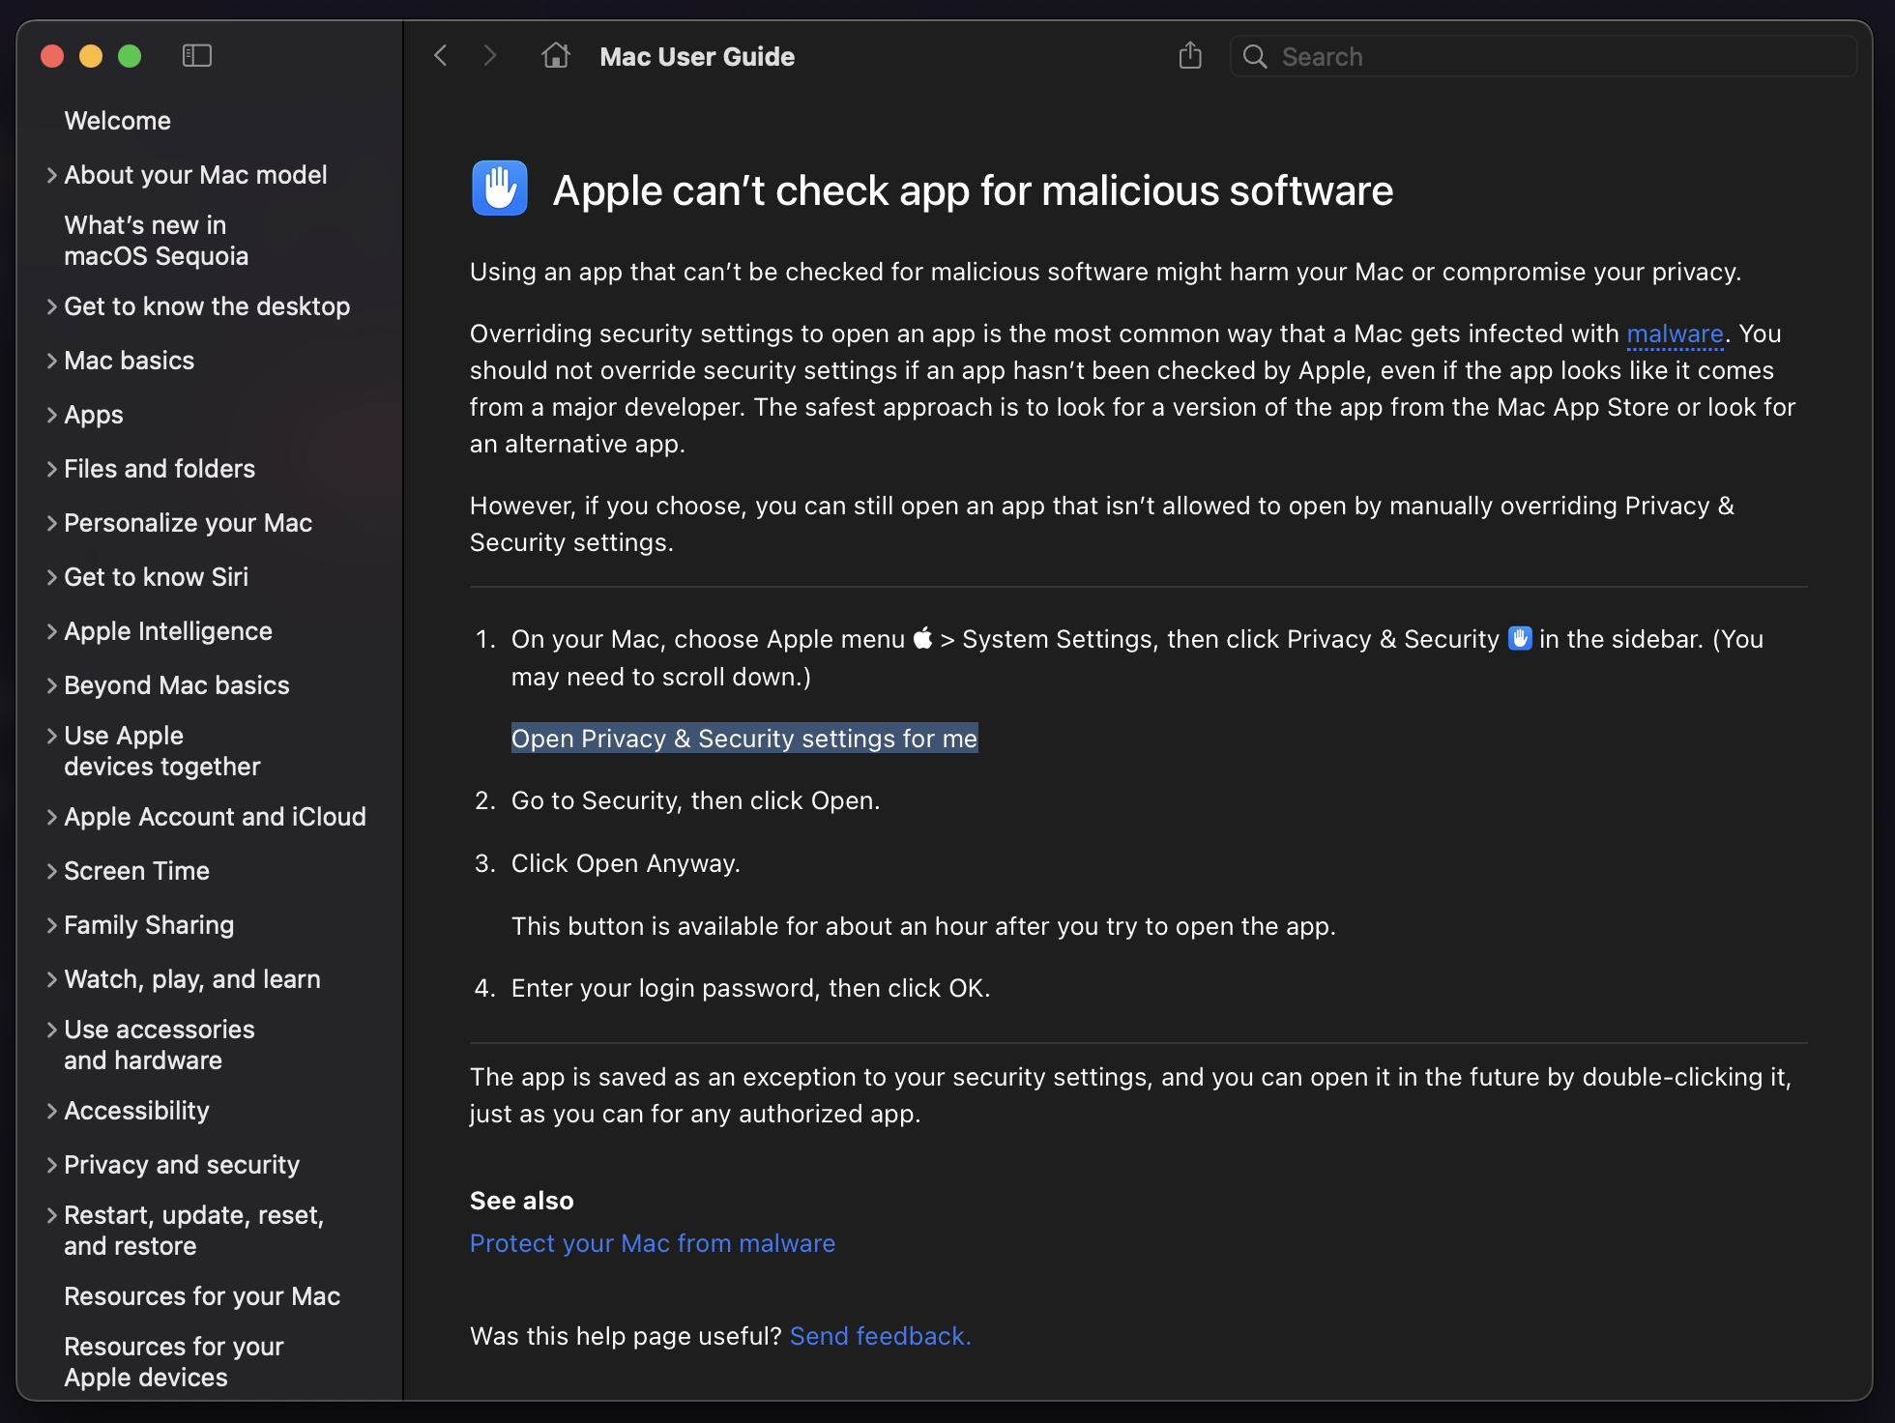Click the "Send feedback" link

[x=878, y=1335]
